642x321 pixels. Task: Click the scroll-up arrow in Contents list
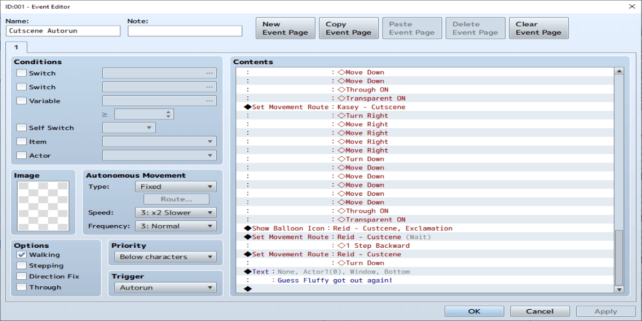pyautogui.click(x=619, y=71)
